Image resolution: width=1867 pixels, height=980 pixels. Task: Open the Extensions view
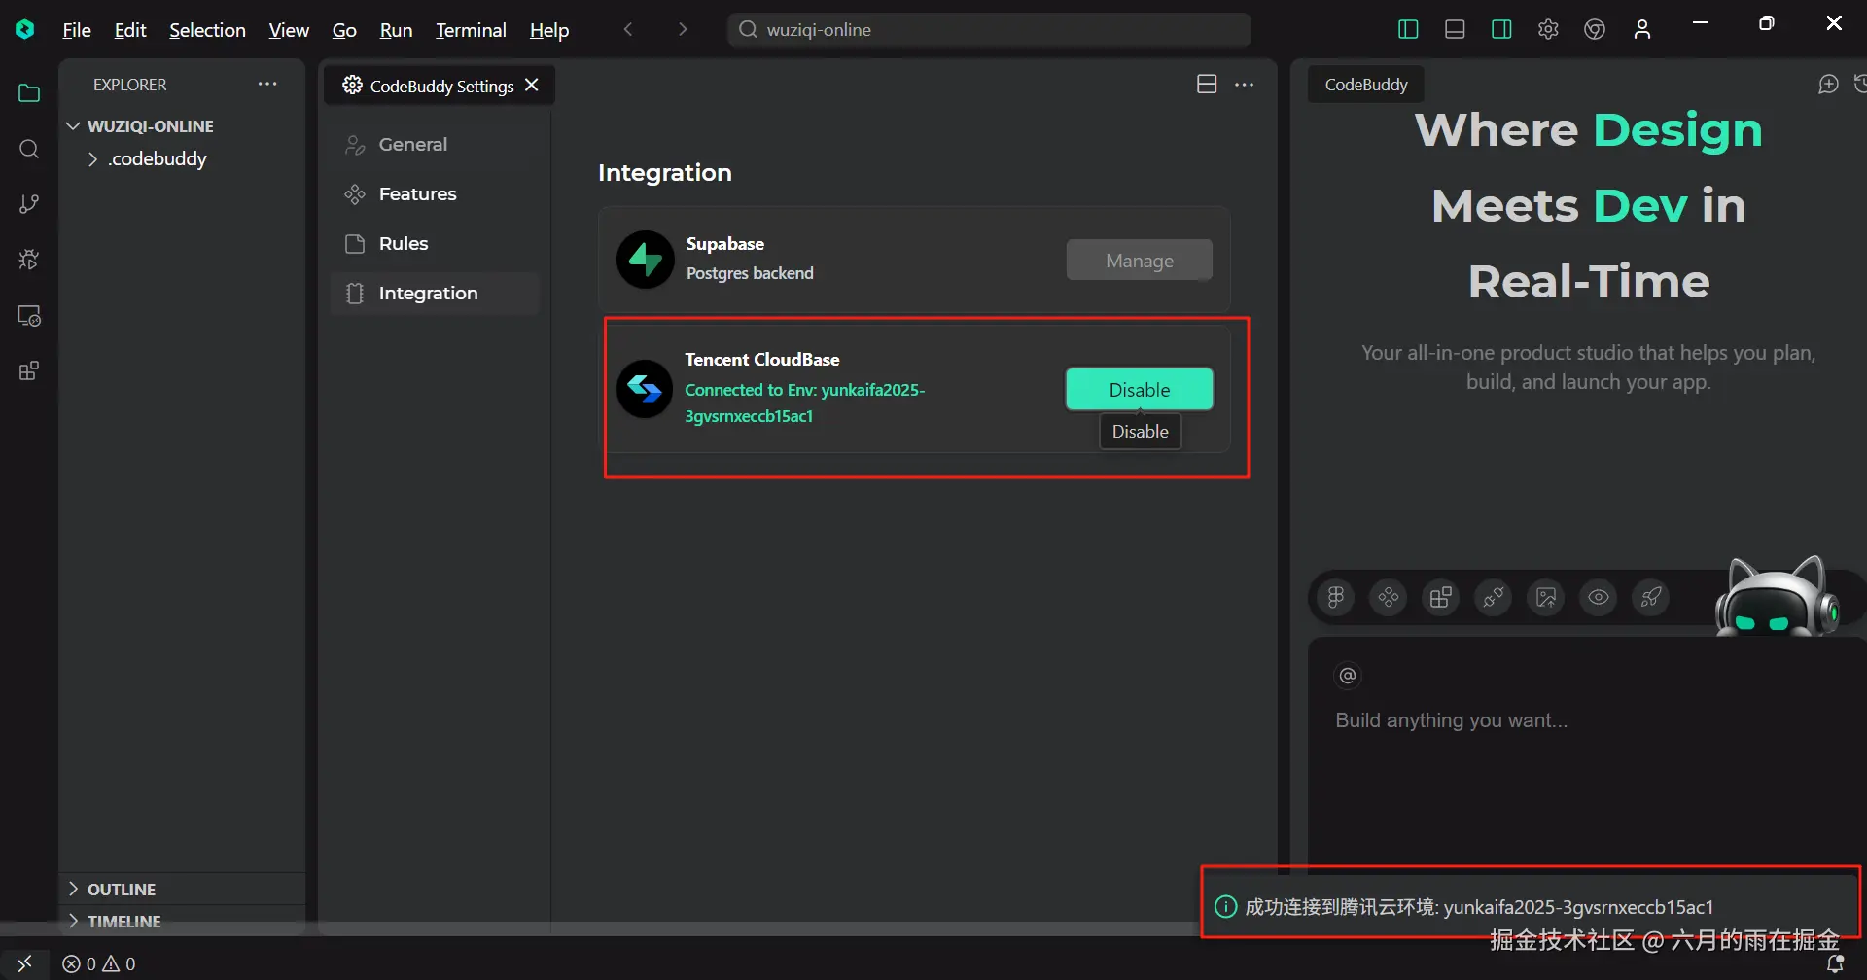click(29, 371)
